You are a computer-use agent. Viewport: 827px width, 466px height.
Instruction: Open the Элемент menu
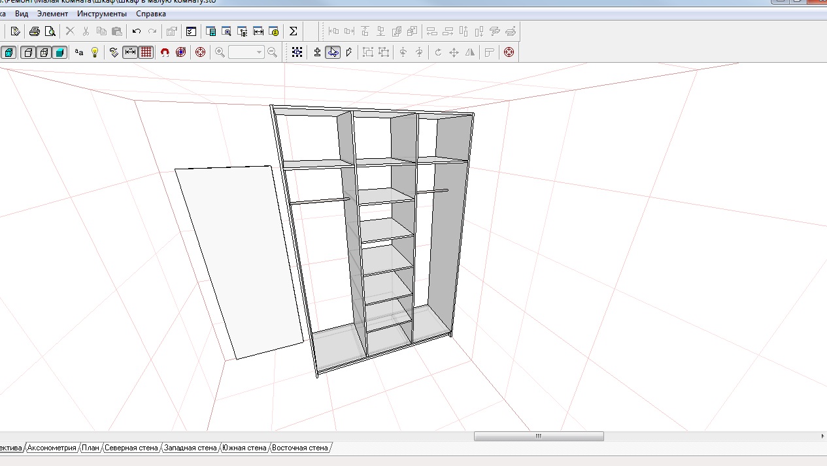tap(52, 14)
